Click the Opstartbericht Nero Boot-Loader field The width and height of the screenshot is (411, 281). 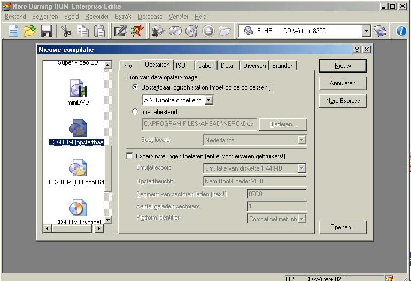(x=255, y=181)
